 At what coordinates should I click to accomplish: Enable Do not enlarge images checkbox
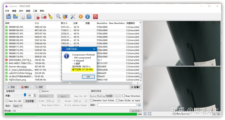coord(63,105)
